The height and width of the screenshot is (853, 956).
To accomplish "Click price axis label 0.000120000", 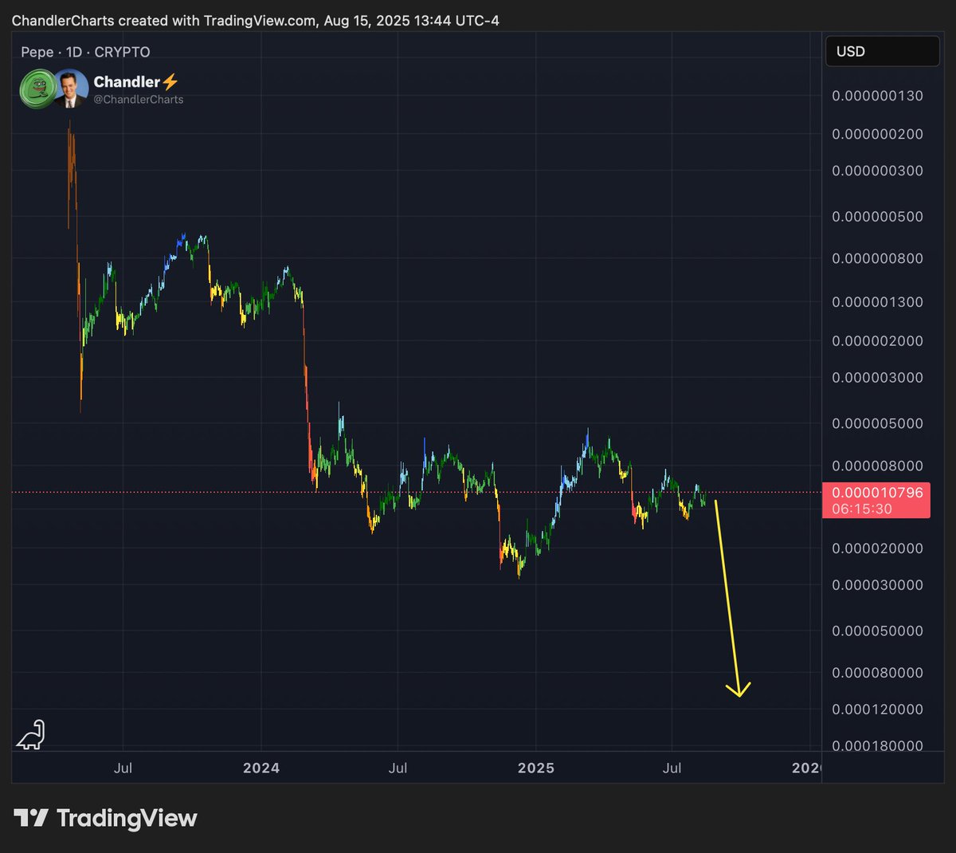I will (x=877, y=710).
